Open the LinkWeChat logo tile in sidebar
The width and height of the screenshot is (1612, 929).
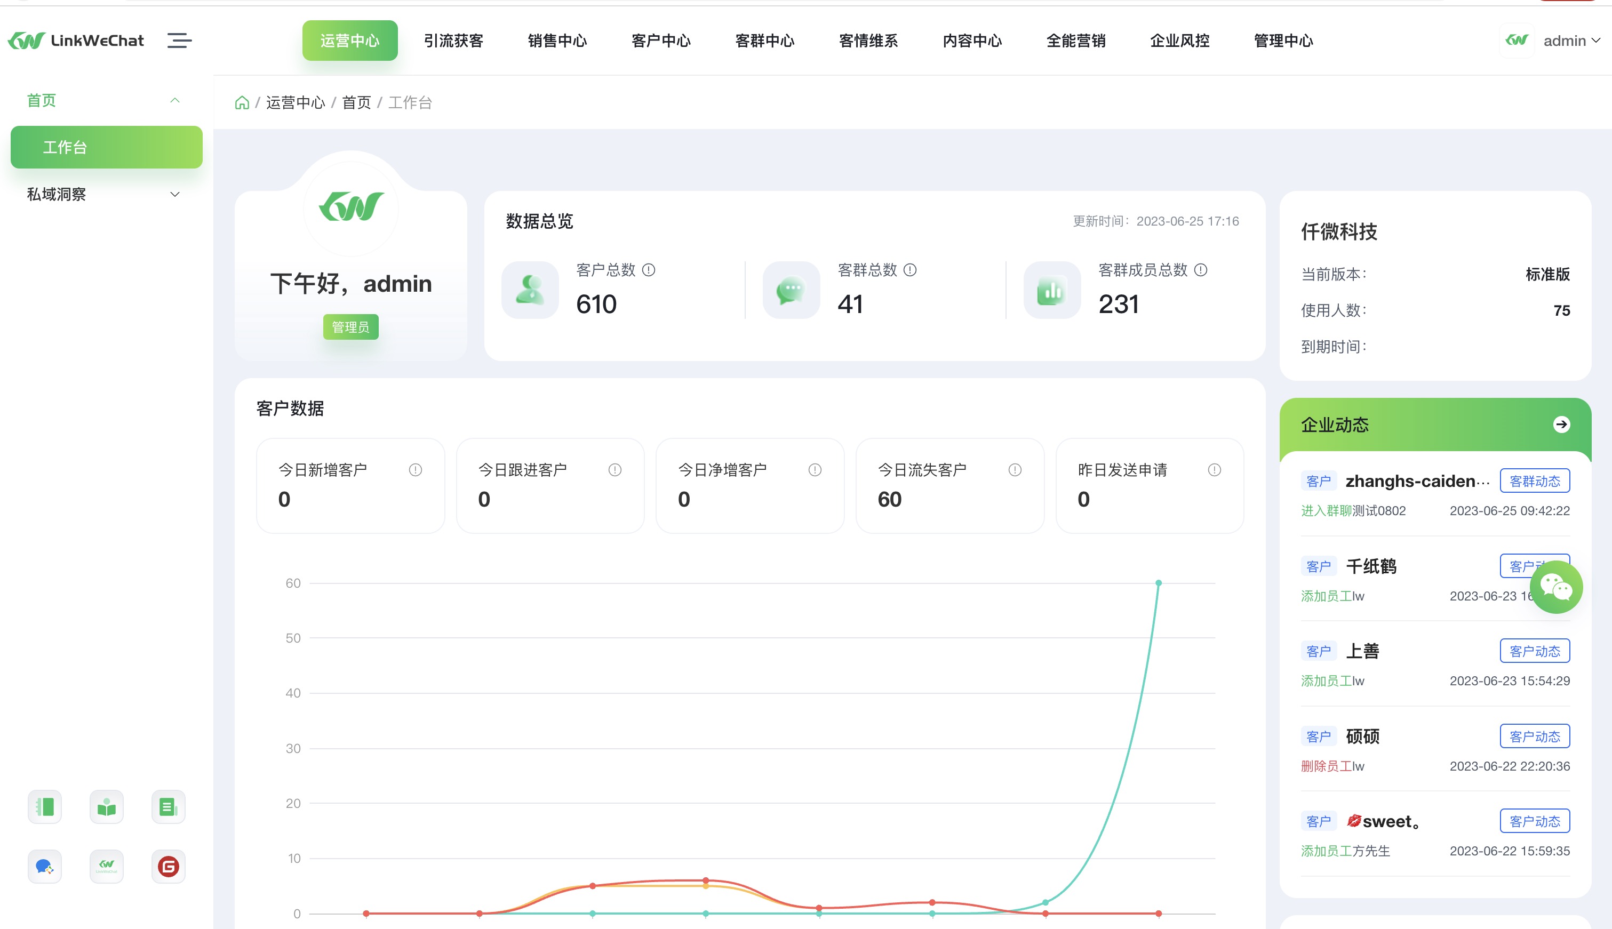107,867
